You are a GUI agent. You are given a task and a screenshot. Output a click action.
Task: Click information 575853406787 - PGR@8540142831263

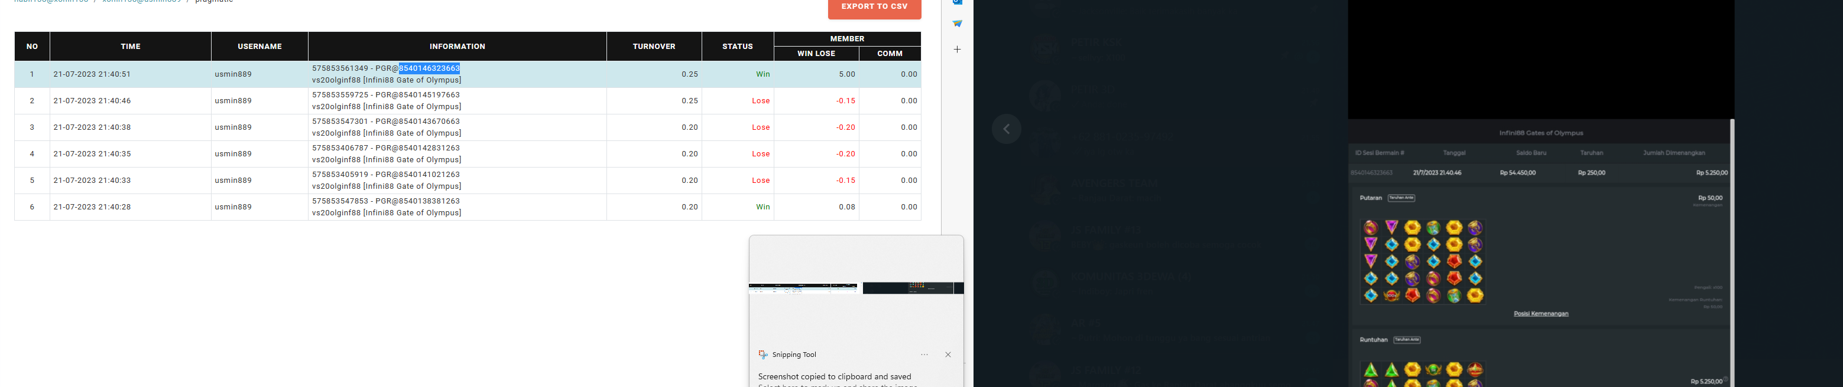[x=385, y=148]
